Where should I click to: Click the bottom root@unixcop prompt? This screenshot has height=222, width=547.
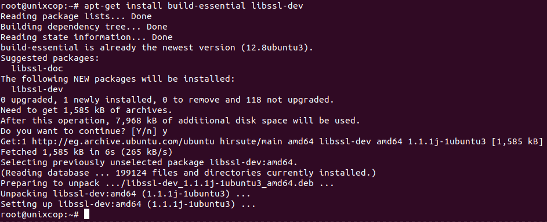tap(39, 214)
